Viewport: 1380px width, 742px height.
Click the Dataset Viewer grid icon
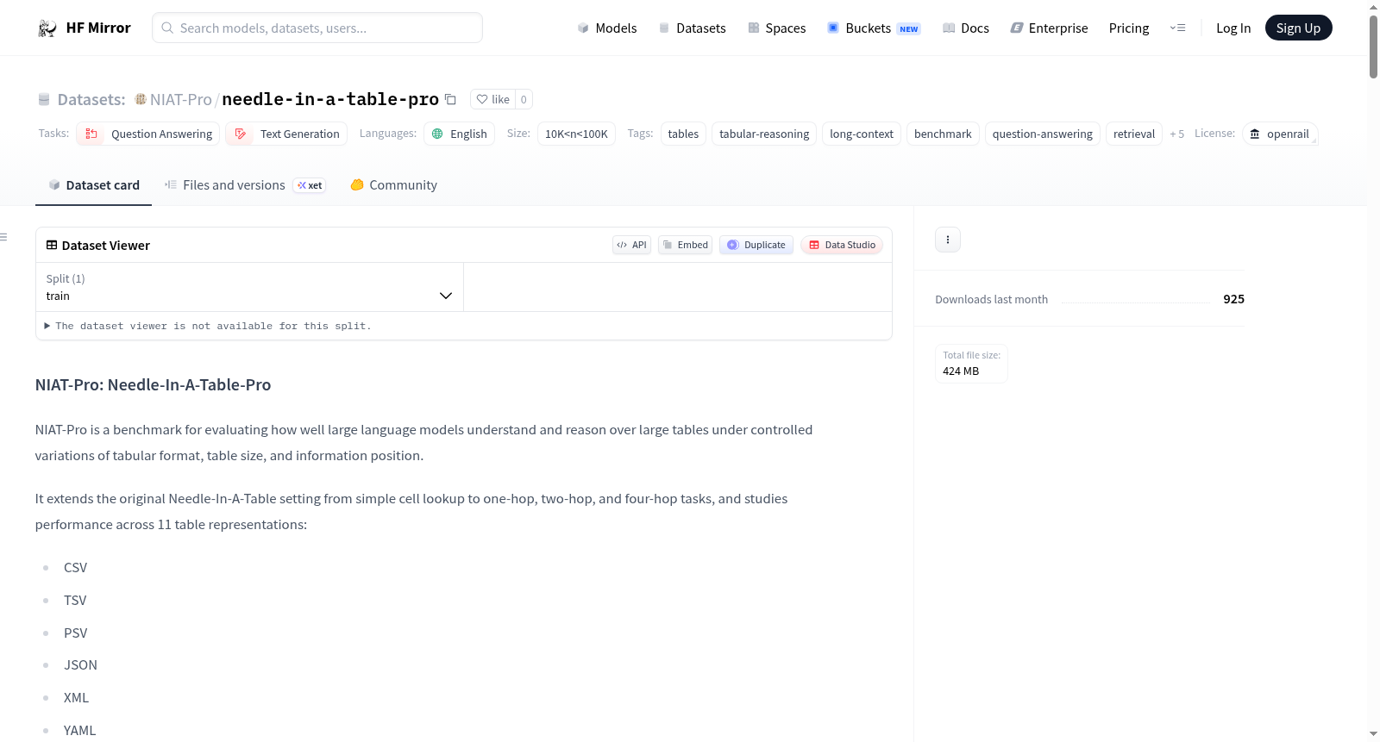(x=52, y=245)
